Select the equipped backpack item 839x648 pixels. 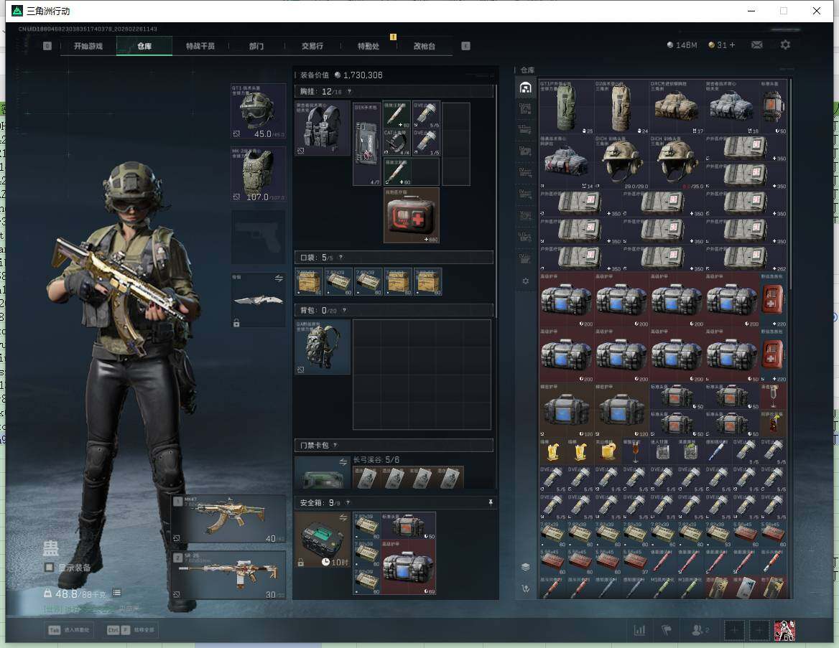(x=323, y=347)
